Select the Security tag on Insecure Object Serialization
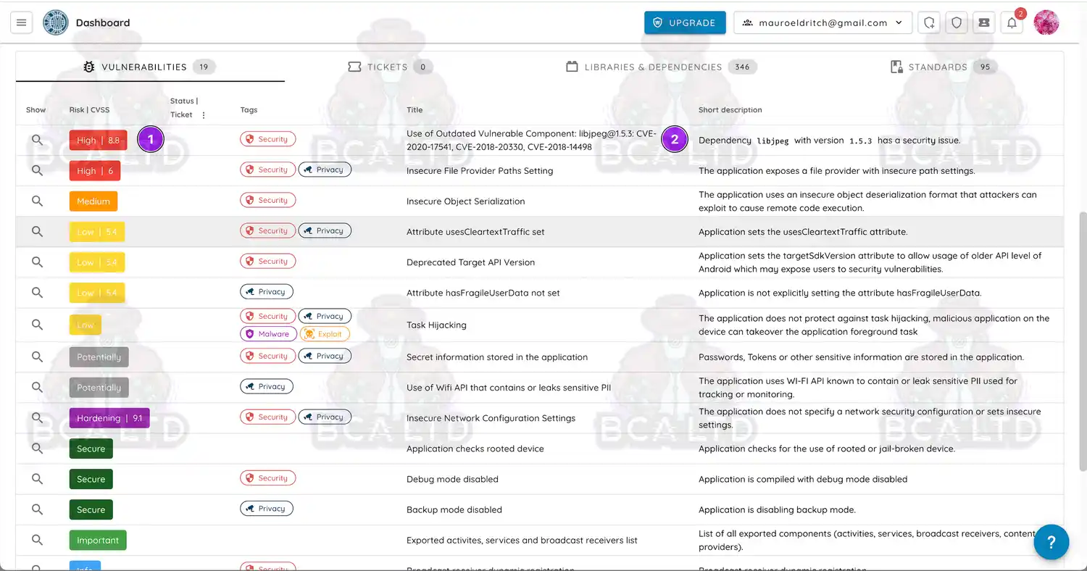 pos(267,200)
